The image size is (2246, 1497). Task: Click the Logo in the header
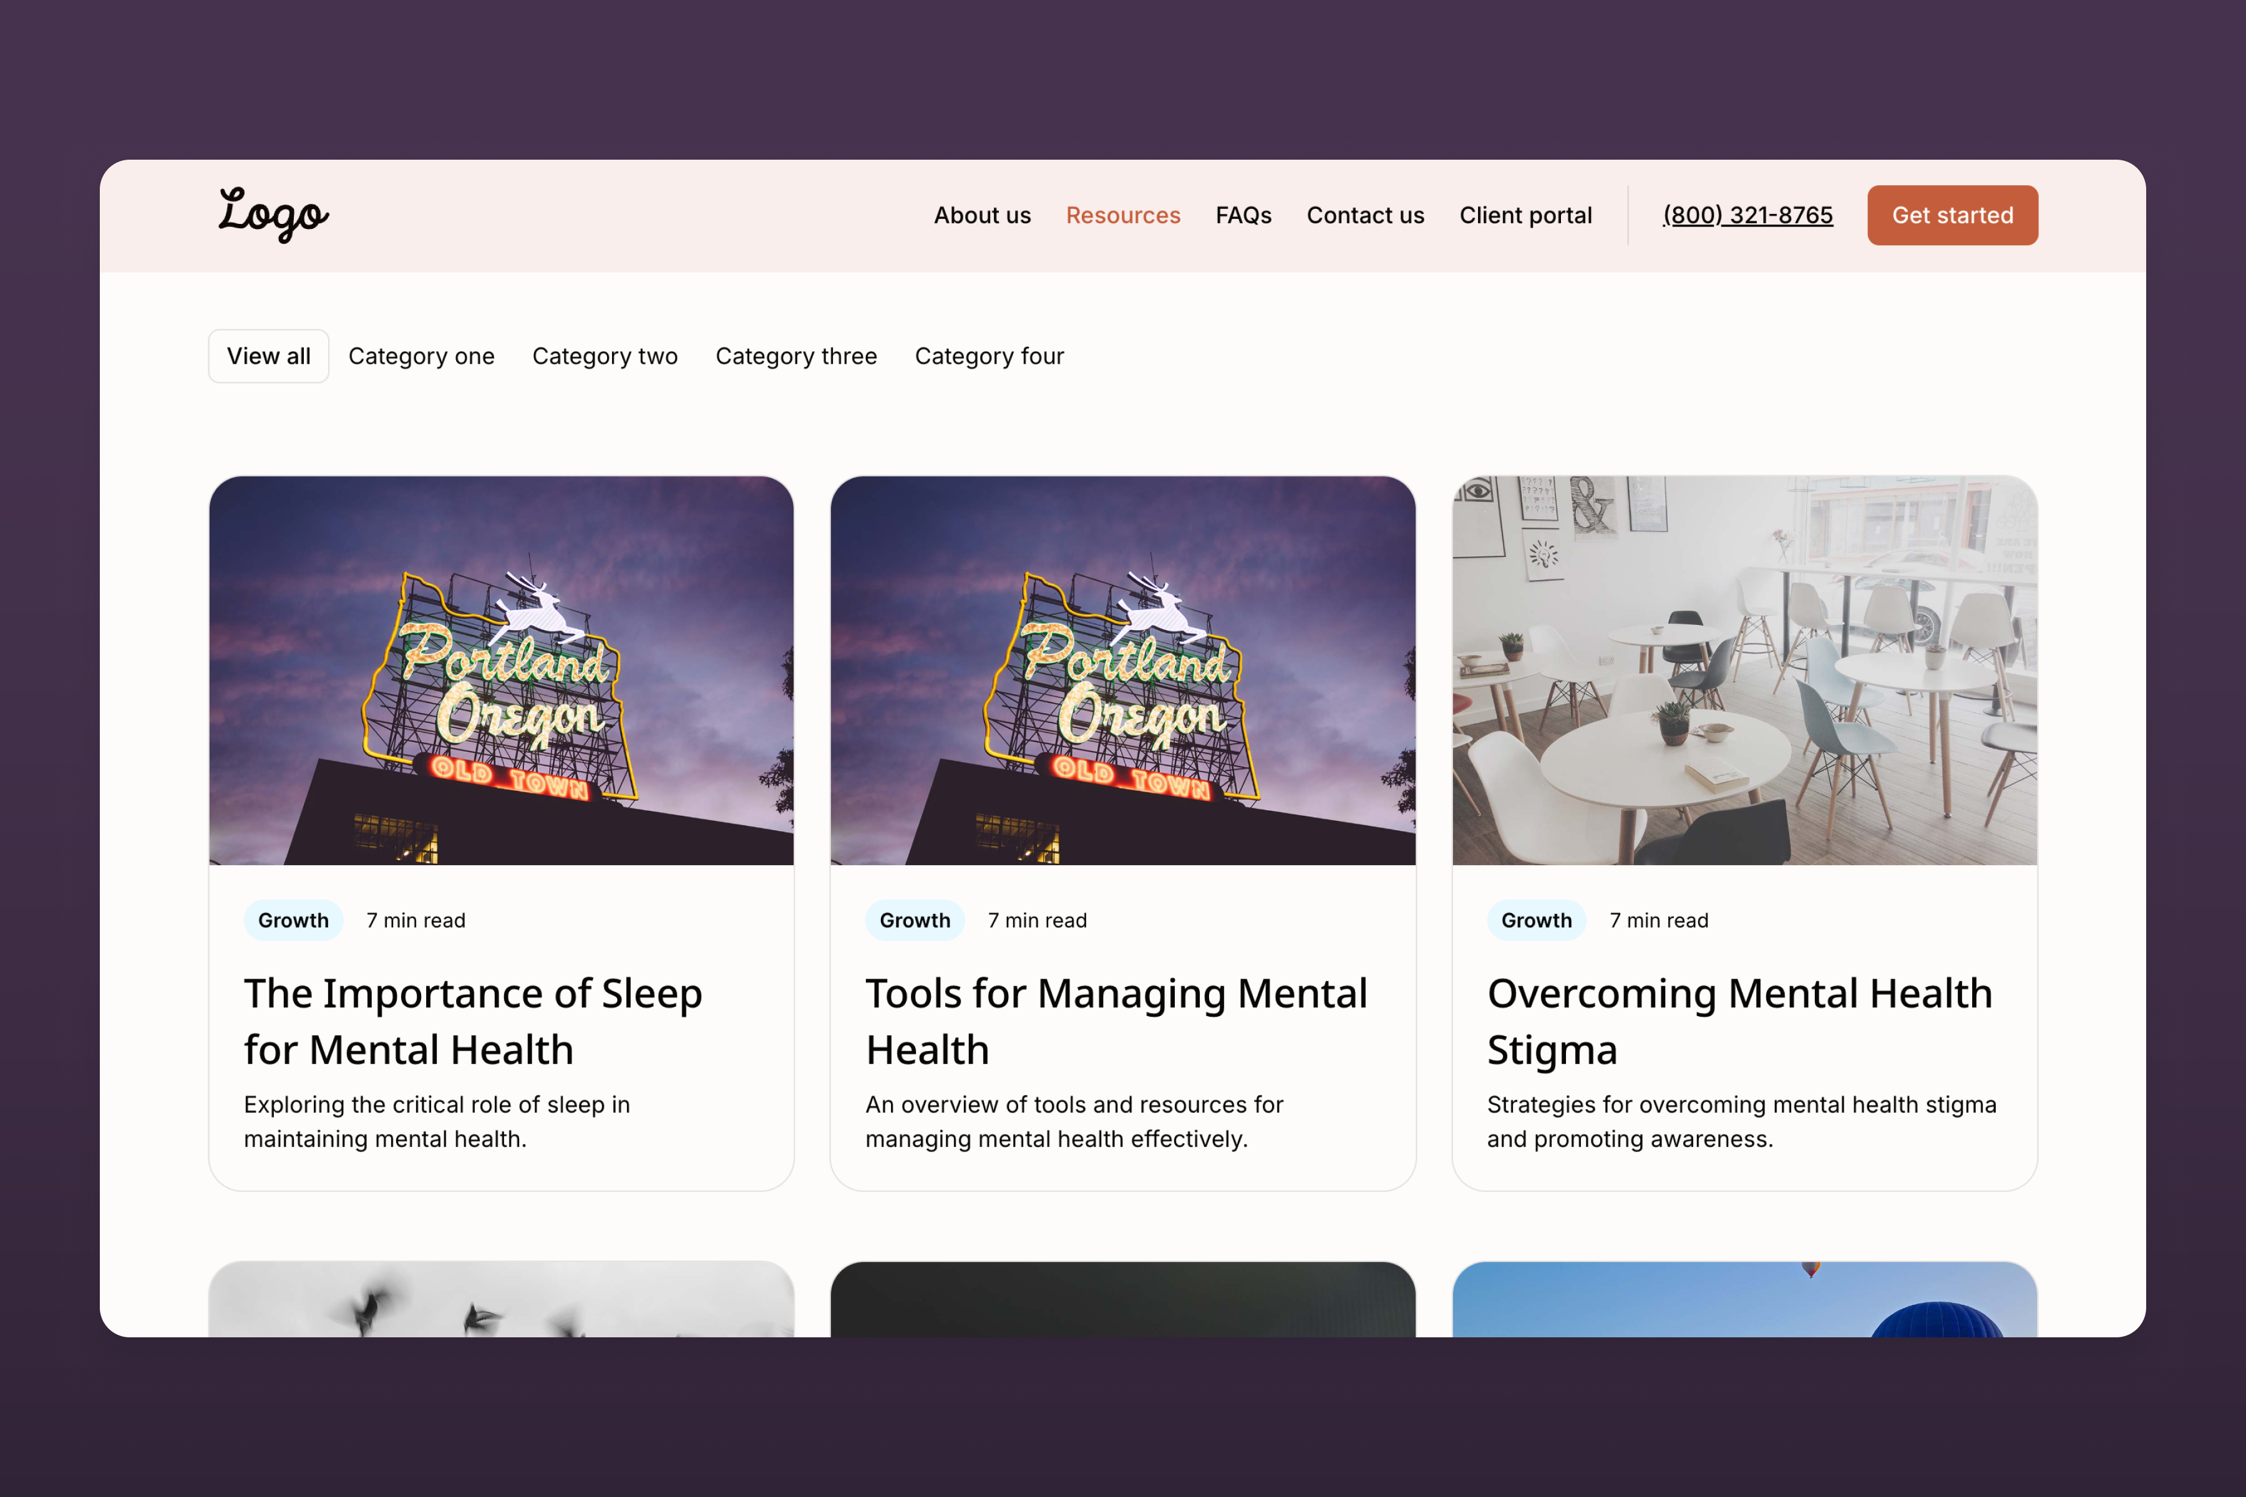pyautogui.click(x=273, y=215)
